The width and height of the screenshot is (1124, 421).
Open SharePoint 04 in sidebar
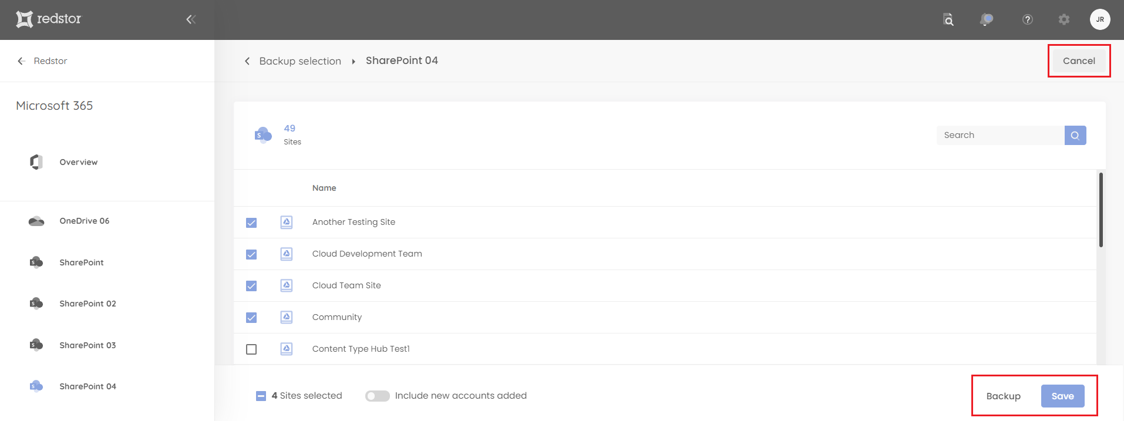(x=88, y=386)
